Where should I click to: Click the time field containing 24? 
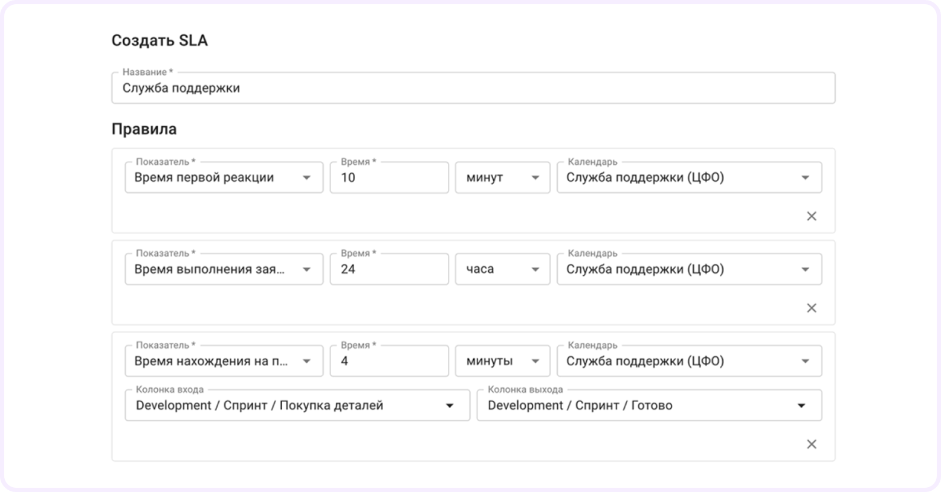pyautogui.click(x=389, y=270)
